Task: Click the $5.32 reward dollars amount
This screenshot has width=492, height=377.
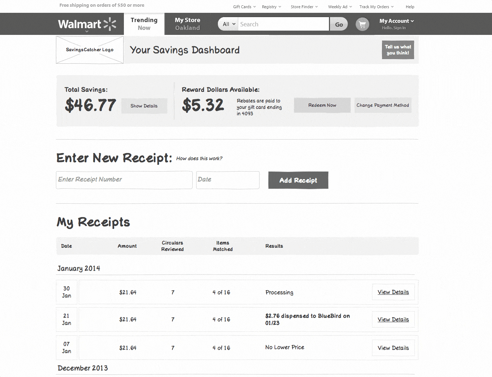Action: (203, 105)
